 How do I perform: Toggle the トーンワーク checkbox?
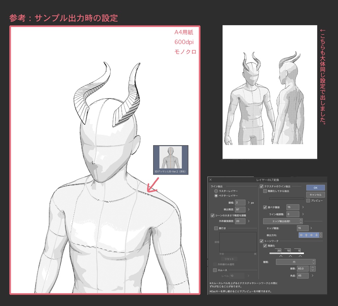coord(261,241)
